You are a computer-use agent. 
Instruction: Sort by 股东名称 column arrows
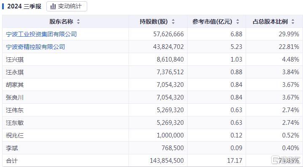[x=78, y=22]
